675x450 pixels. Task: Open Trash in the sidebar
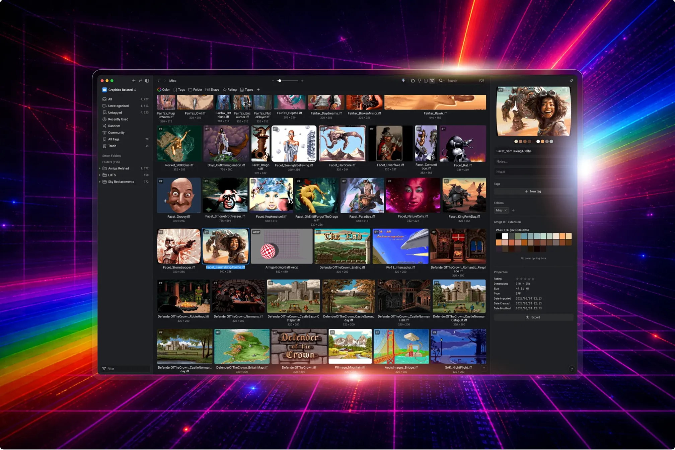tap(126, 146)
